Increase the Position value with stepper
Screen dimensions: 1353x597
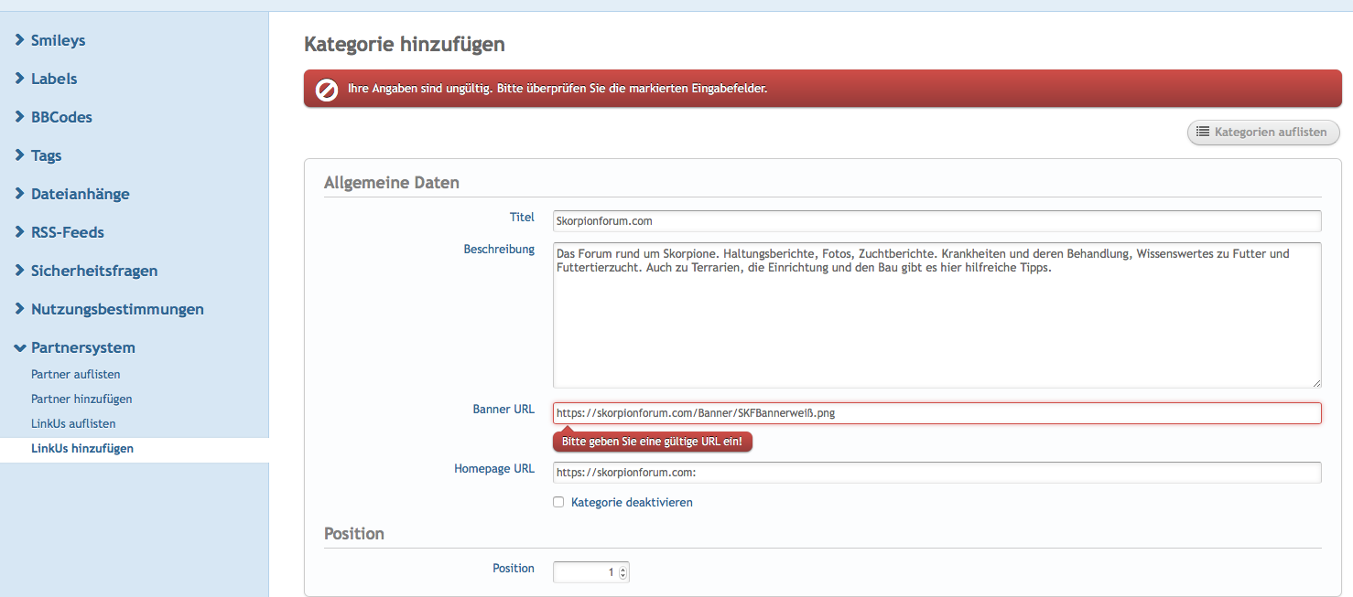(x=623, y=569)
